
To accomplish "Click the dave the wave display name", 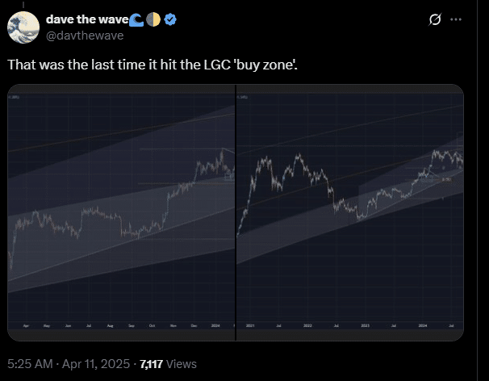I will click(87, 19).
